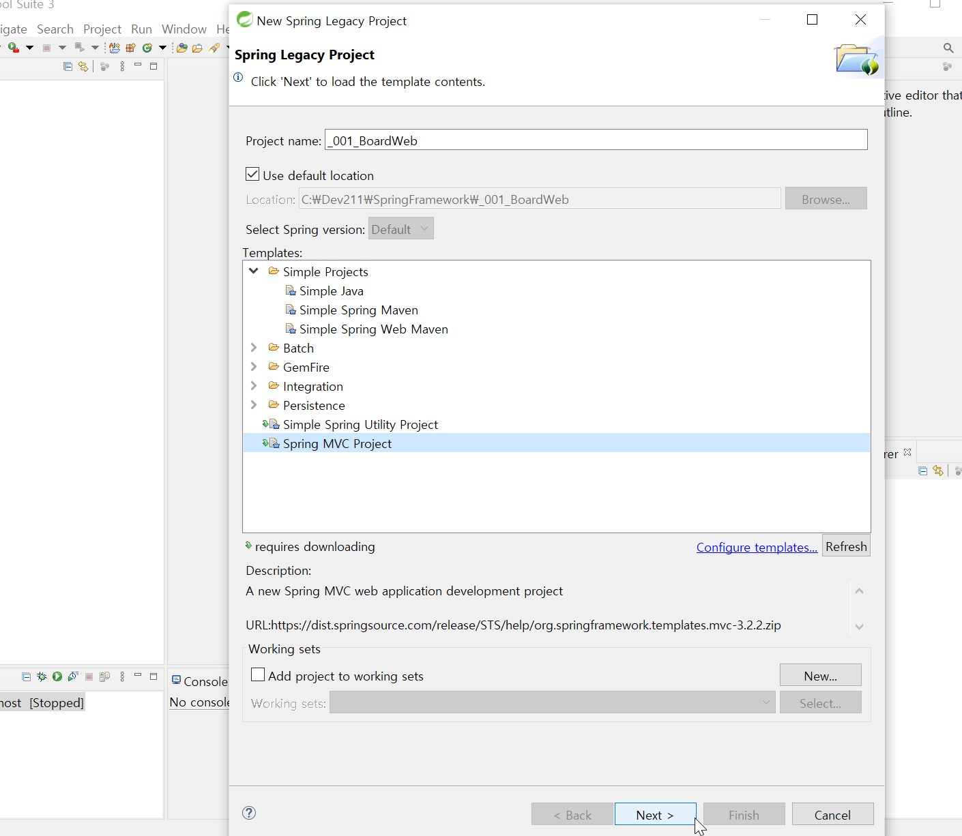
Task: Collapse All in the right-side view toolbar
Action: (x=922, y=471)
